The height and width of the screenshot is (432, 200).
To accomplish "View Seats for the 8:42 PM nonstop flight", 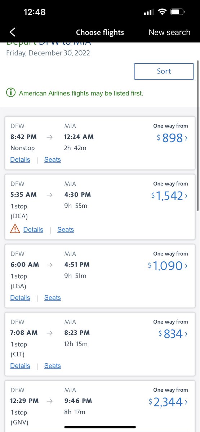I will pos(53,159).
